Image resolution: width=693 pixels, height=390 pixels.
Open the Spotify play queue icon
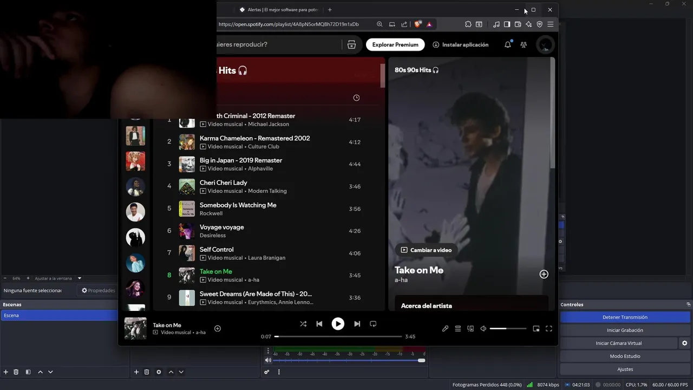[458, 328]
